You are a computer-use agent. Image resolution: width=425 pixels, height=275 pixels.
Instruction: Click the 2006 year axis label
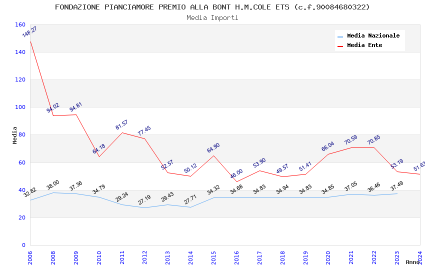click(30, 257)
